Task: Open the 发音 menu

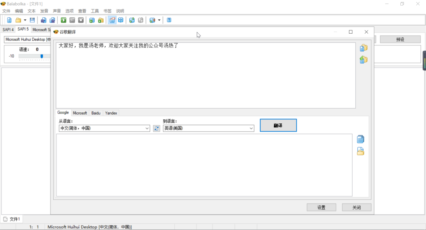Action: click(x=44, y=11)
